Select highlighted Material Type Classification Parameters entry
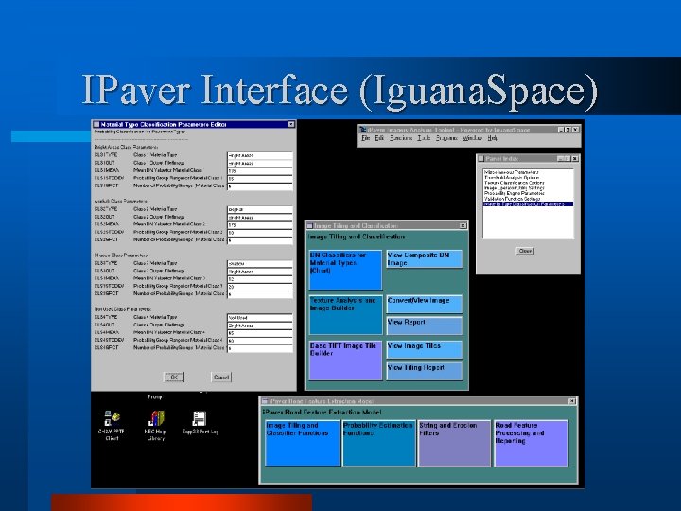 528,203
